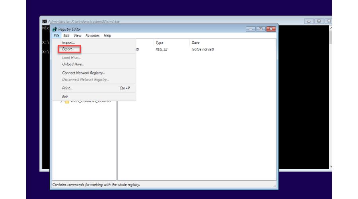Click the status bar text about whole registry
The width and height of the screenshot is (358, 199).
tap(96, 185)
